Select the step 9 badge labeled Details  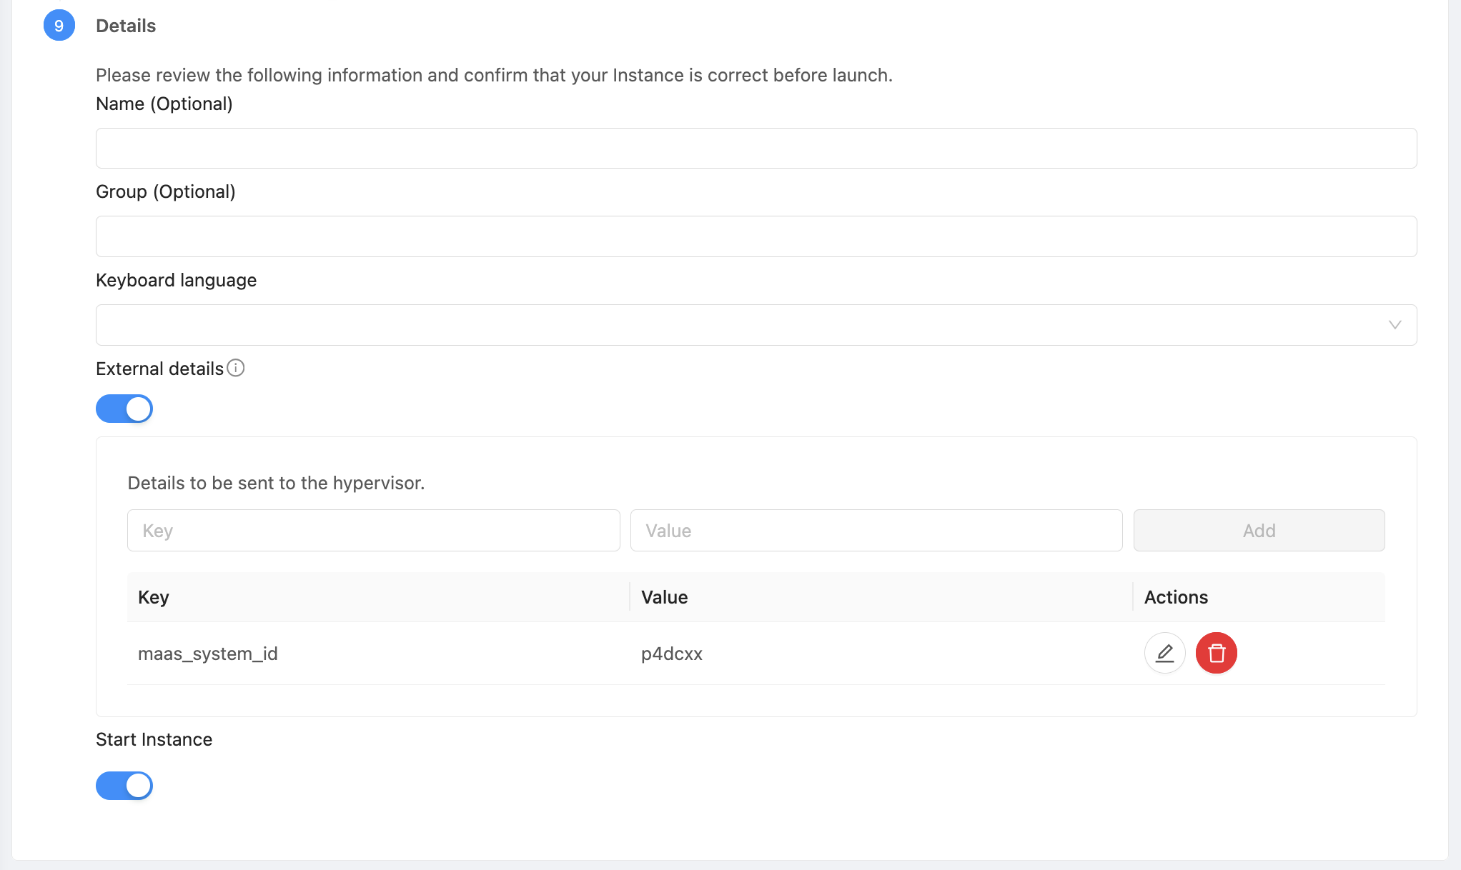pos(59,25)
